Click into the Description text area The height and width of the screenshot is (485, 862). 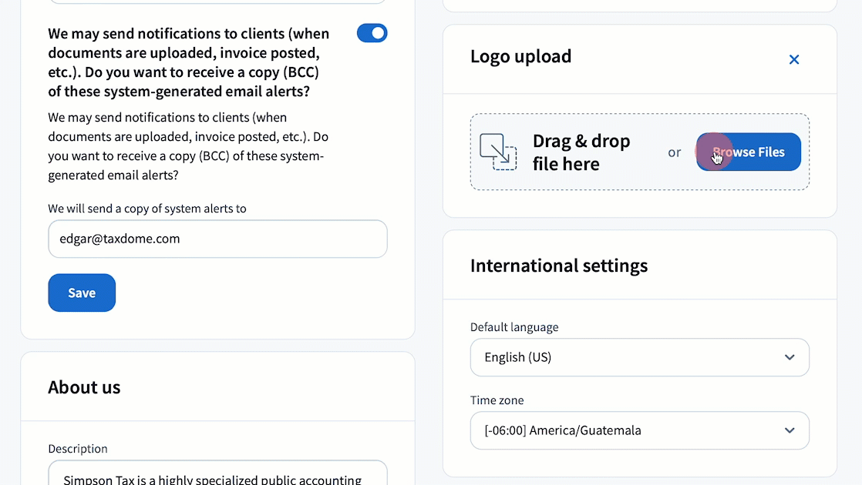(x=217, y=476)
